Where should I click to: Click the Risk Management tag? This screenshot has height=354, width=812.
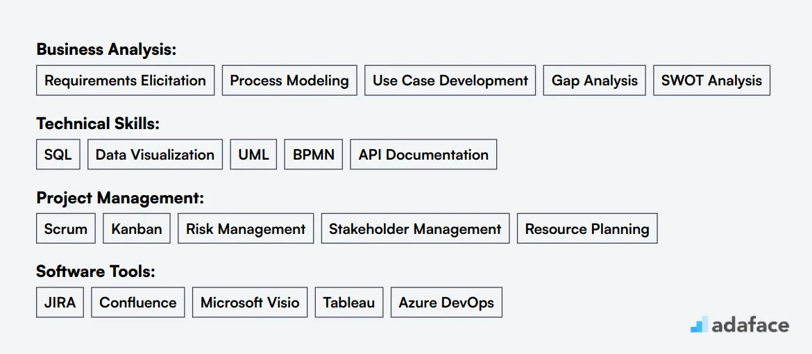click(x=246, y=228)
